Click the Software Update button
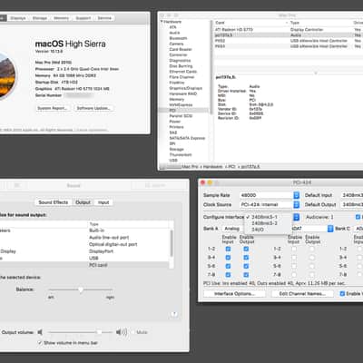Image resolution: width=363 pixels, height=363 pixels. (93, 108)
